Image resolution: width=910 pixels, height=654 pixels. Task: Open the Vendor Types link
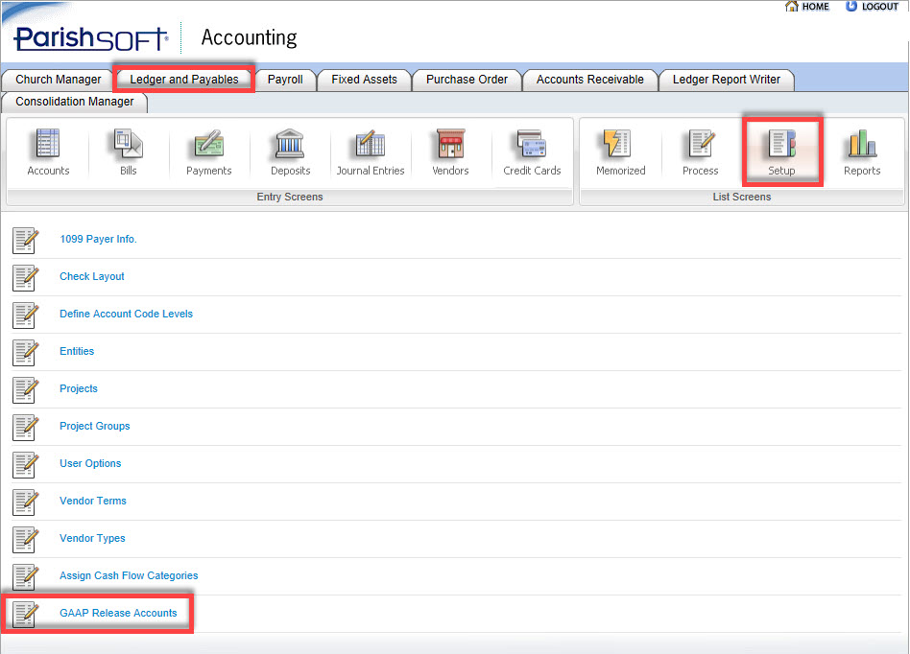pos(92,538)
